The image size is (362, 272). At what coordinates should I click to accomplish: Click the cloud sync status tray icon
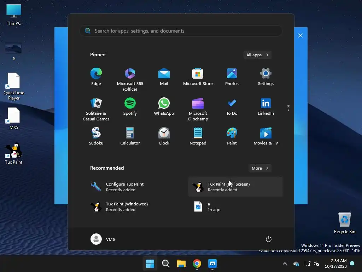pyautogui.click(x=296, y=263)
